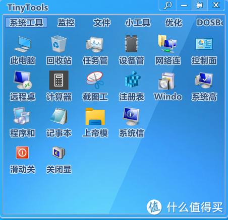228x220 pixels.
Task: Open the 程序和 programs and features icon
Action: [x=22, y=116]
